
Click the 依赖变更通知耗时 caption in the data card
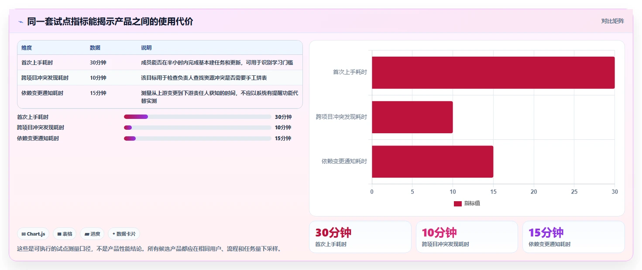(x=549, y=244)
